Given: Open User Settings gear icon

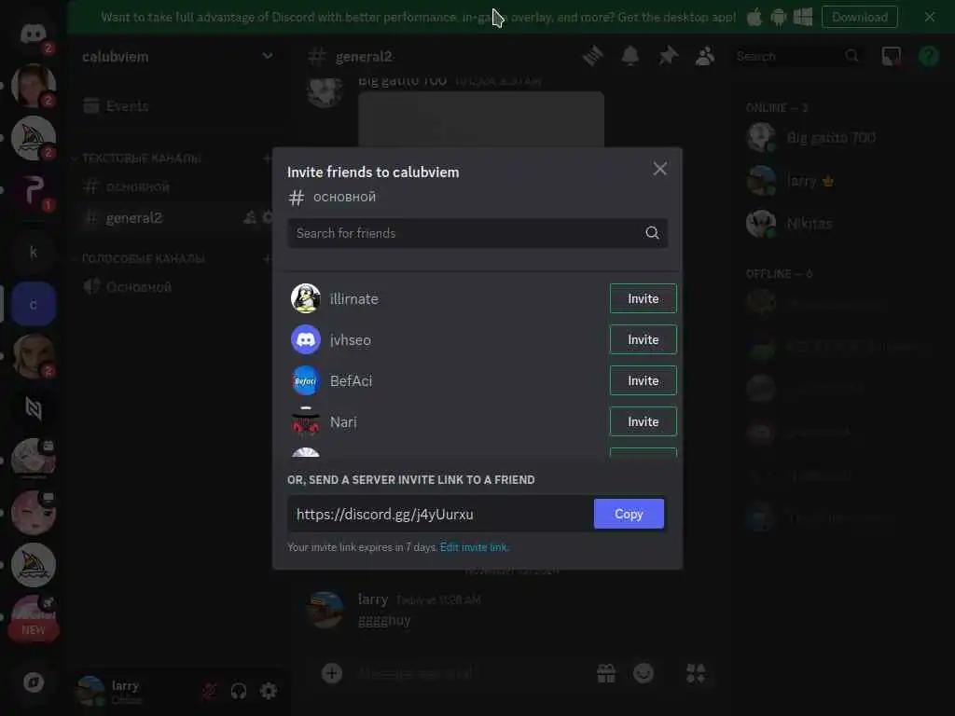Looking at the screenshot, I should tap(268, 691).
